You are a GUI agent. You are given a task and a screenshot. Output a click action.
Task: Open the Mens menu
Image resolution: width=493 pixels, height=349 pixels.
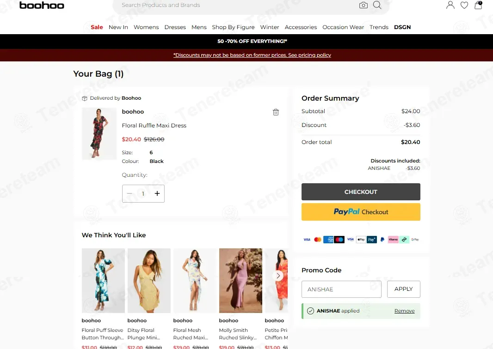tap(199, 27)
